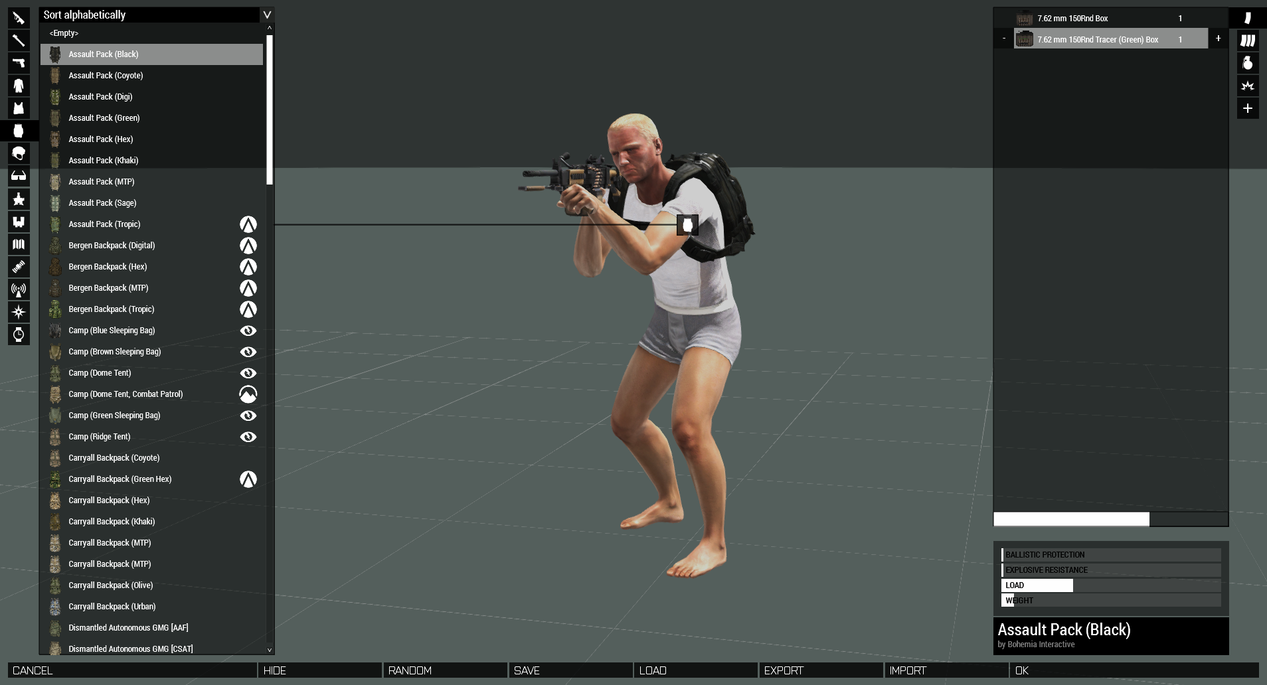Open the GPS satellite category
The height and width of the screenshot is (685, 1267).
[x=19, y=266]
